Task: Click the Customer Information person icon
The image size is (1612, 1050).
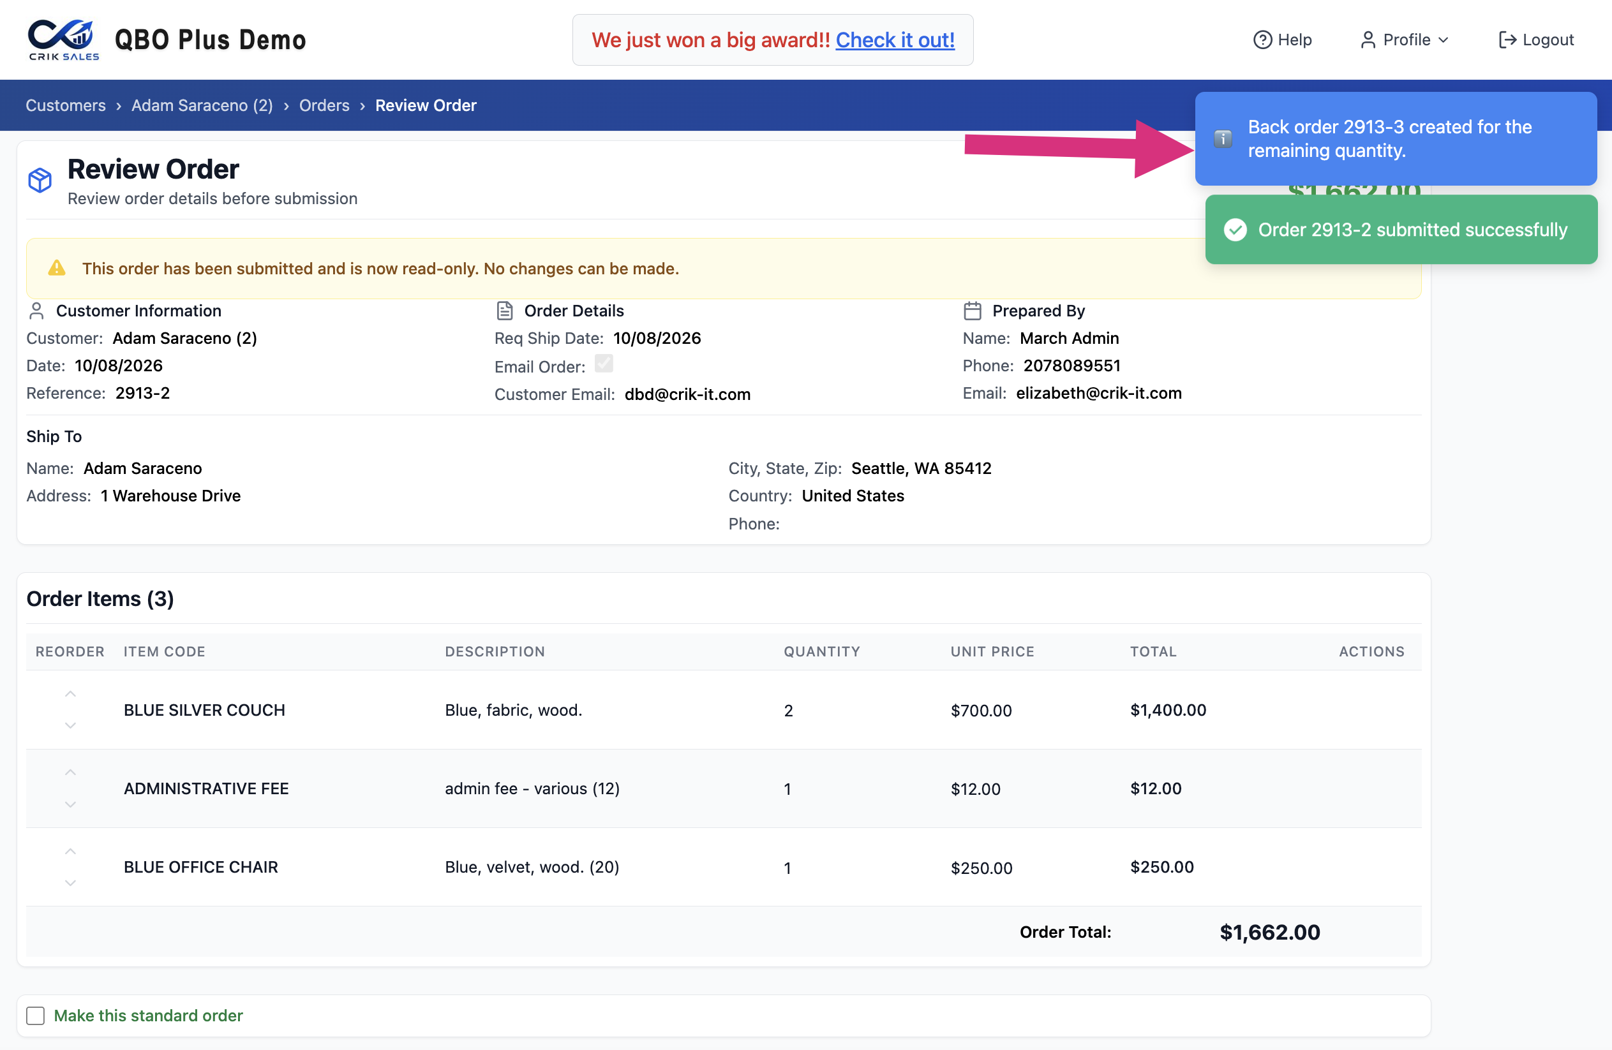Action: (x=36, y=311)
